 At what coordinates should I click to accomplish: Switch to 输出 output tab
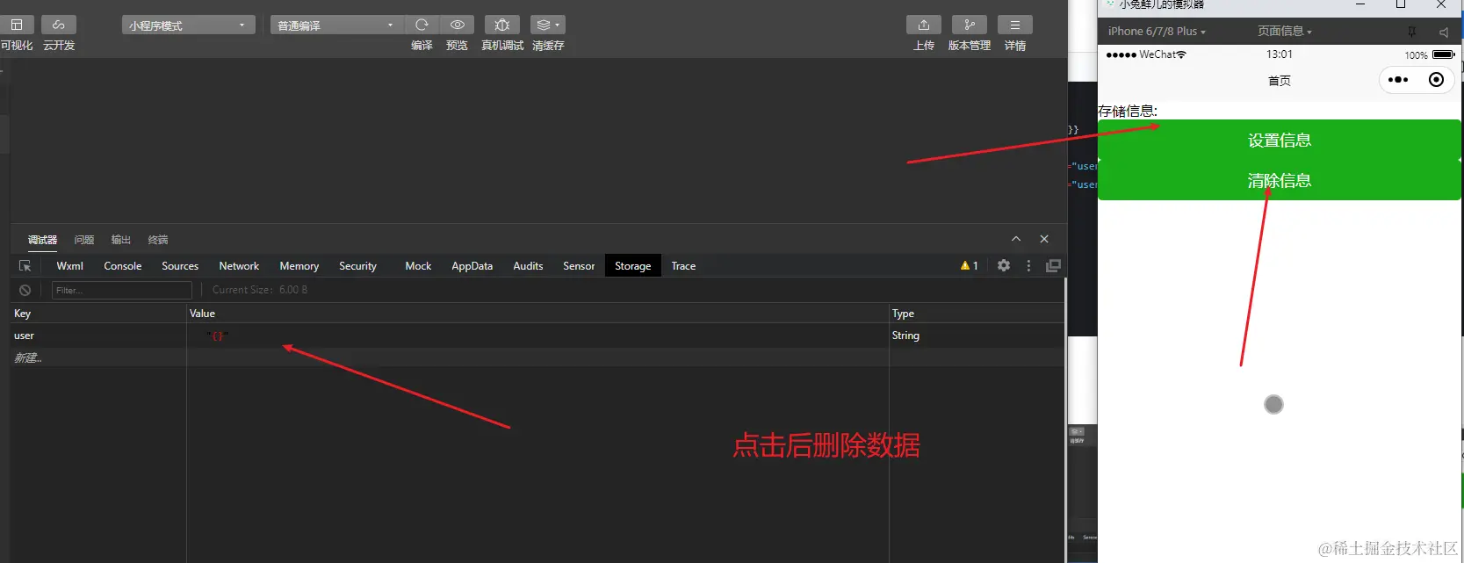pos(121,240)
